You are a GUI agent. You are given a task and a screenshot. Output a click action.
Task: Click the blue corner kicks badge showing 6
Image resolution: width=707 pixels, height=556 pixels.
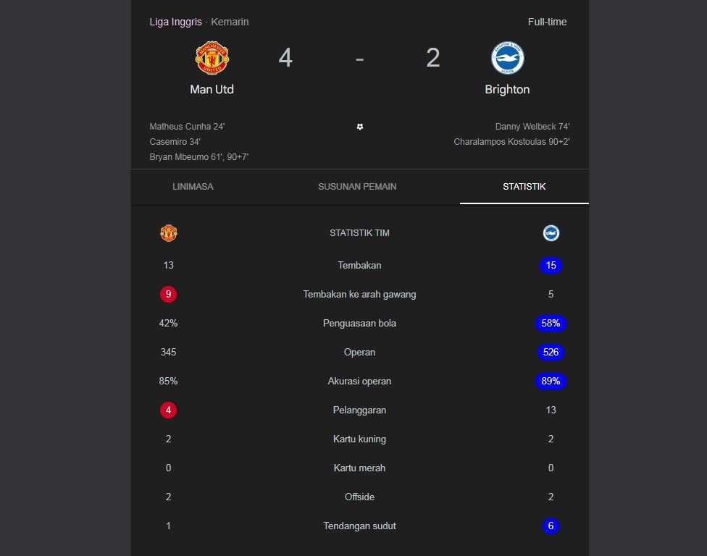tap(551, 526)
